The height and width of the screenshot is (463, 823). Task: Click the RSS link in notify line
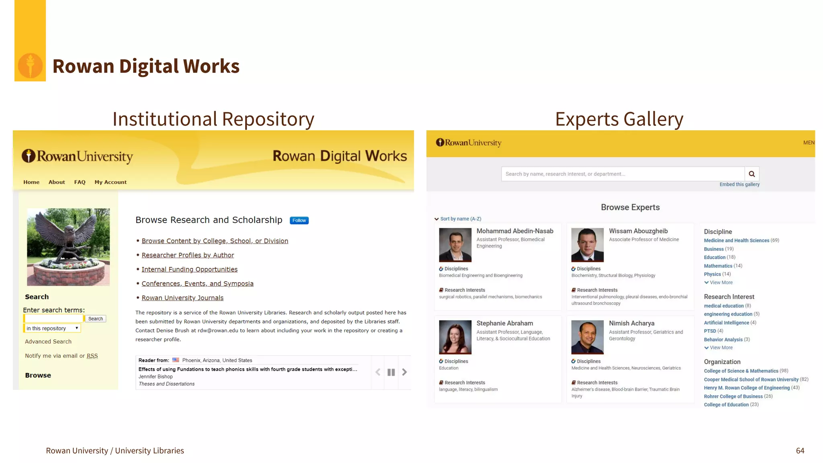[92, 356]
